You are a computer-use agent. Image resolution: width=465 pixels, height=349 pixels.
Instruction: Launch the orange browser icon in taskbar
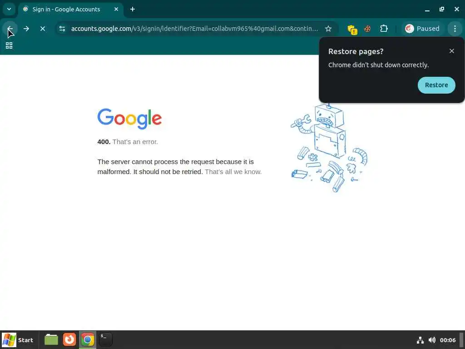[69, 340]
